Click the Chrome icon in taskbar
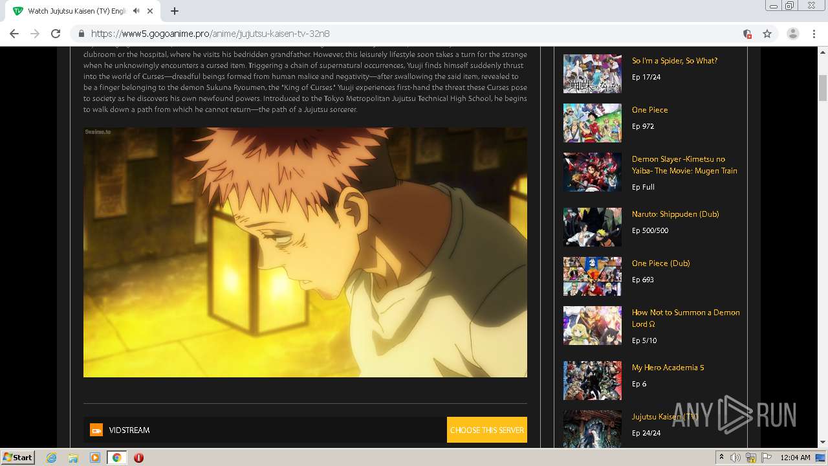Screen dimensions: 828x466 [117, 458]
